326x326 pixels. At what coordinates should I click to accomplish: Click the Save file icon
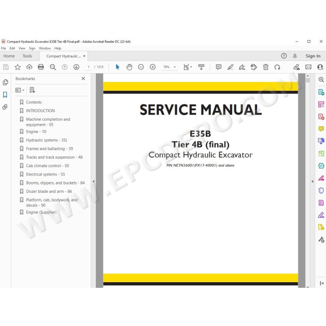pos(6,67)
